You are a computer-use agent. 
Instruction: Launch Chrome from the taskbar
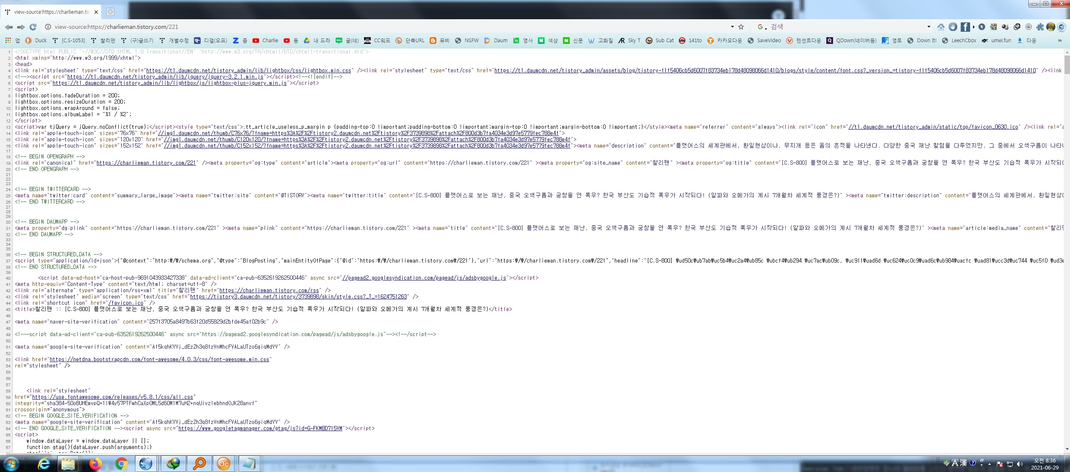tap(122, 464)
